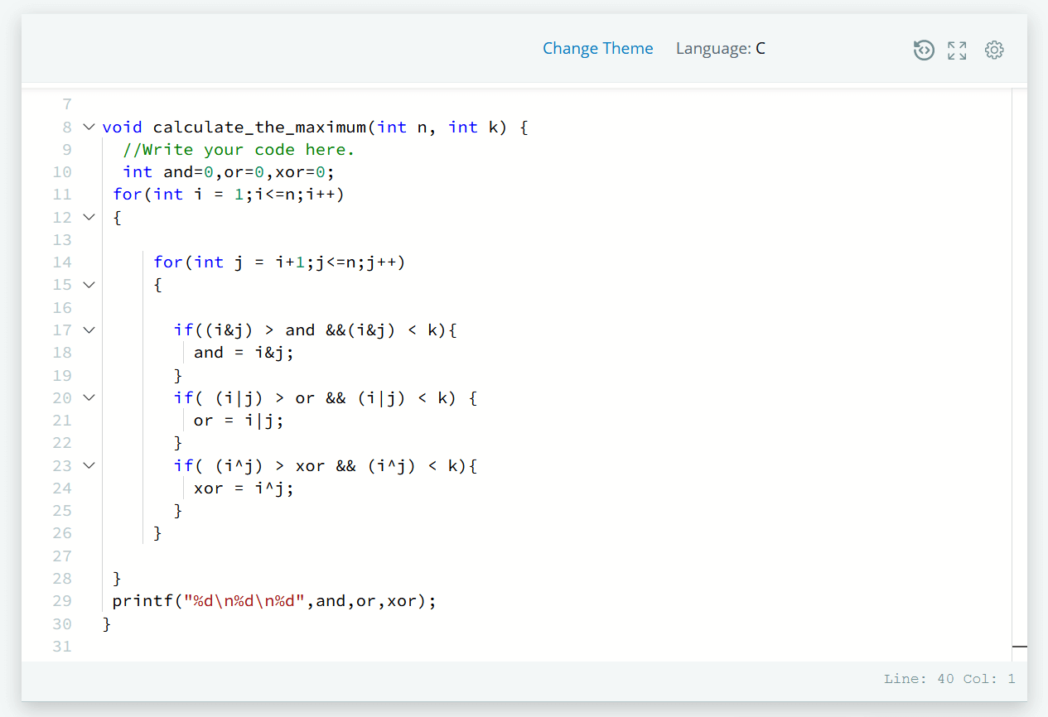
Task: Click the closing brace on line 30
Action: [106, 623]
